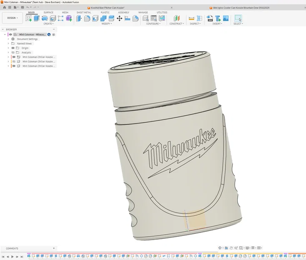Select the Fillet tool
Image resolution: width=306 pixels, height=260 pixels.
[x=87, y=18]
